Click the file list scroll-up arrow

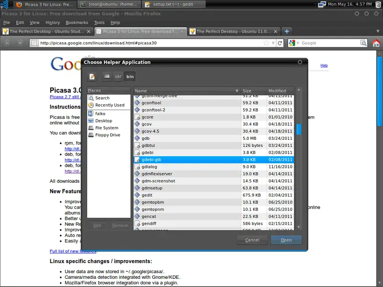(x=298, y=90)
